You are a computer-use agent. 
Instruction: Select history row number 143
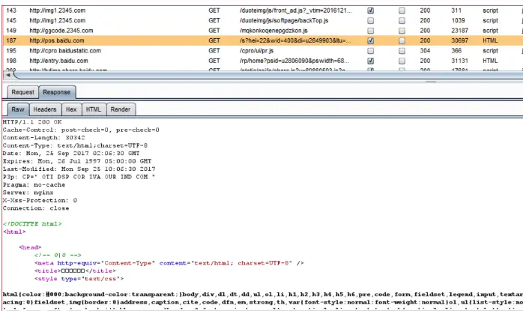11,10
